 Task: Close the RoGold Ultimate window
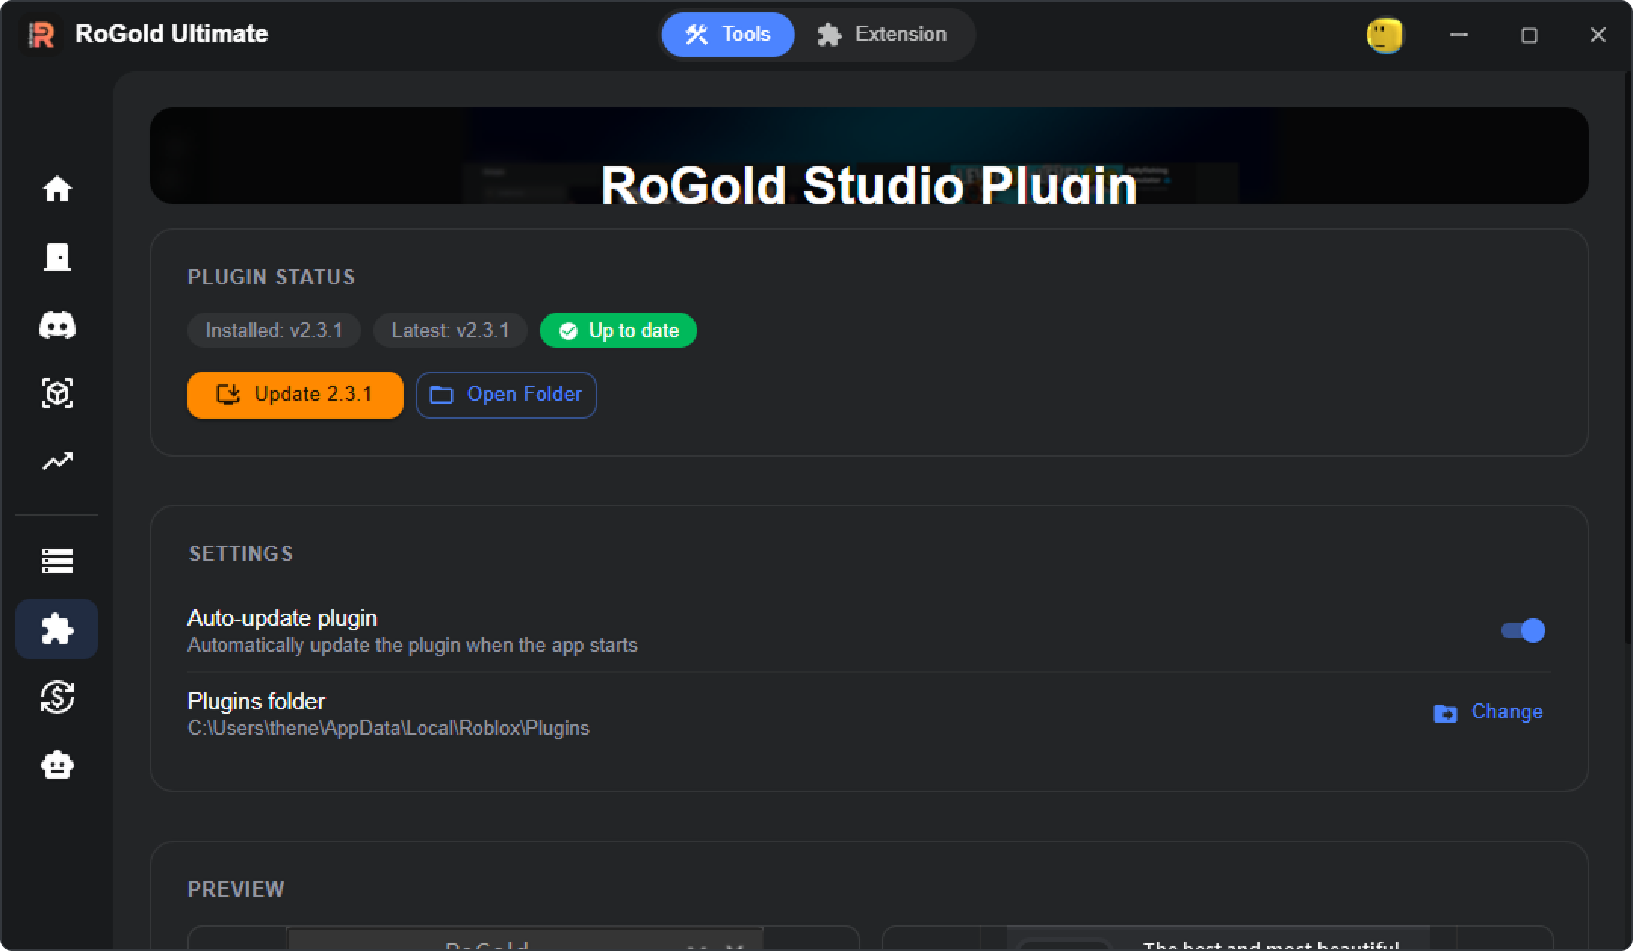point(1598,35)
